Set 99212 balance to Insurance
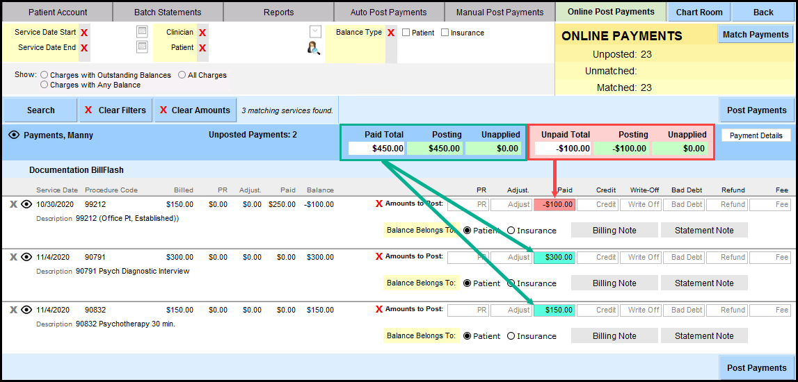The width and height of the screenshot is (798, 382). (511, 231)
